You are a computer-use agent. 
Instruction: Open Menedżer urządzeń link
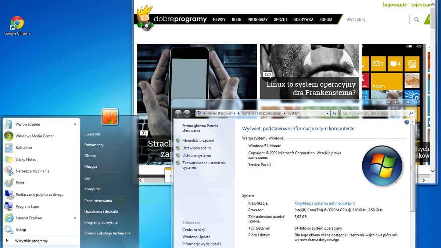point(198,141)
